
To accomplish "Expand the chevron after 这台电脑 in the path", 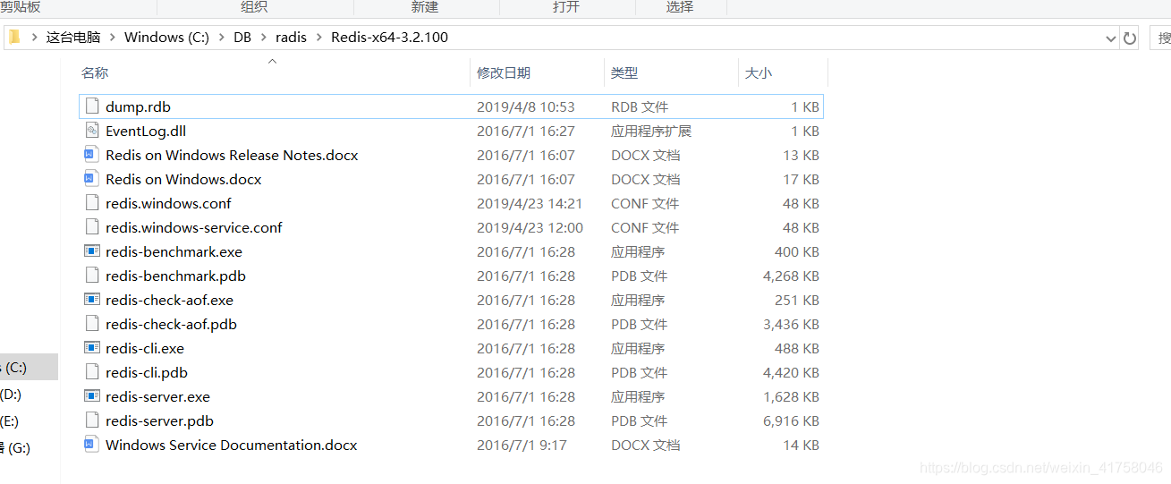I will pos(113,38).
